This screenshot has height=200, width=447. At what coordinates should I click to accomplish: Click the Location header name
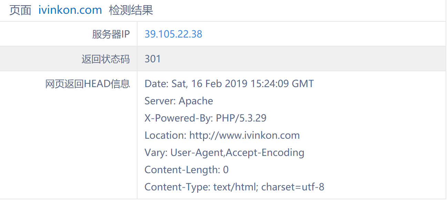click(x=165, y=135)
